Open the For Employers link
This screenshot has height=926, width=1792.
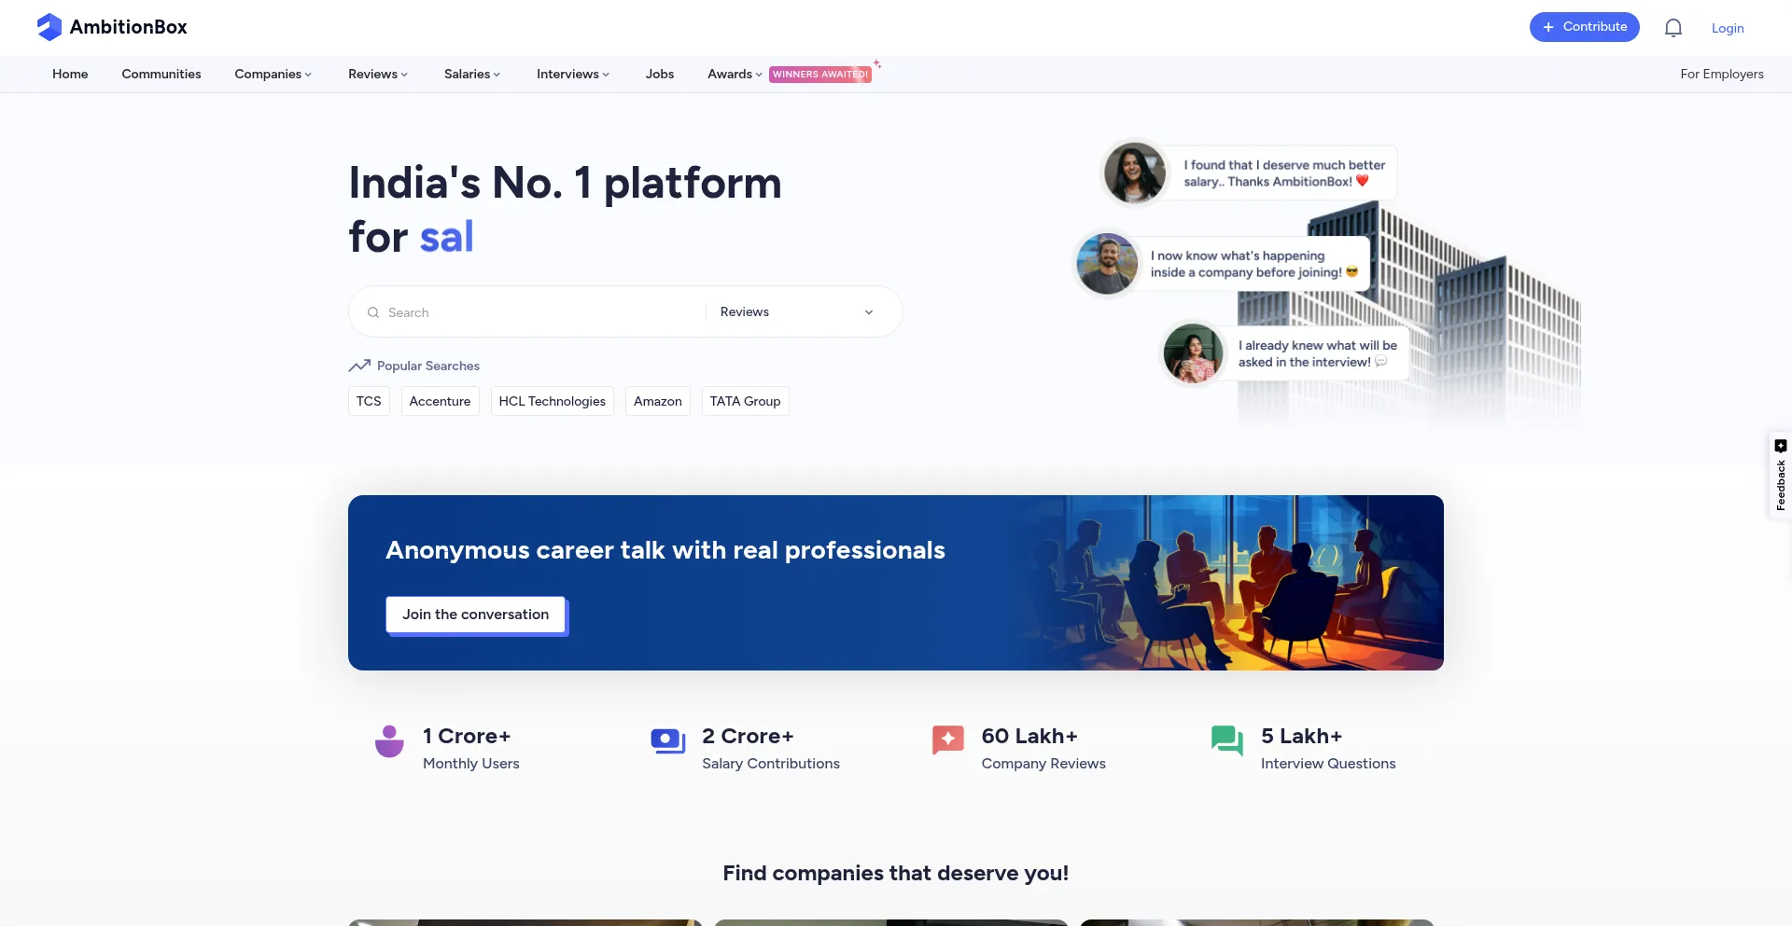(1721, 74)
